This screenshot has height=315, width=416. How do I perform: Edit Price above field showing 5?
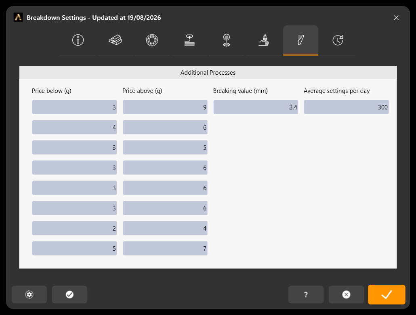click(x=165, y=147)
